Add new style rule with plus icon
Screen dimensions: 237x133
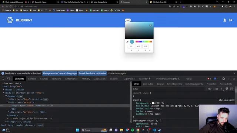[x=222, y=89]
